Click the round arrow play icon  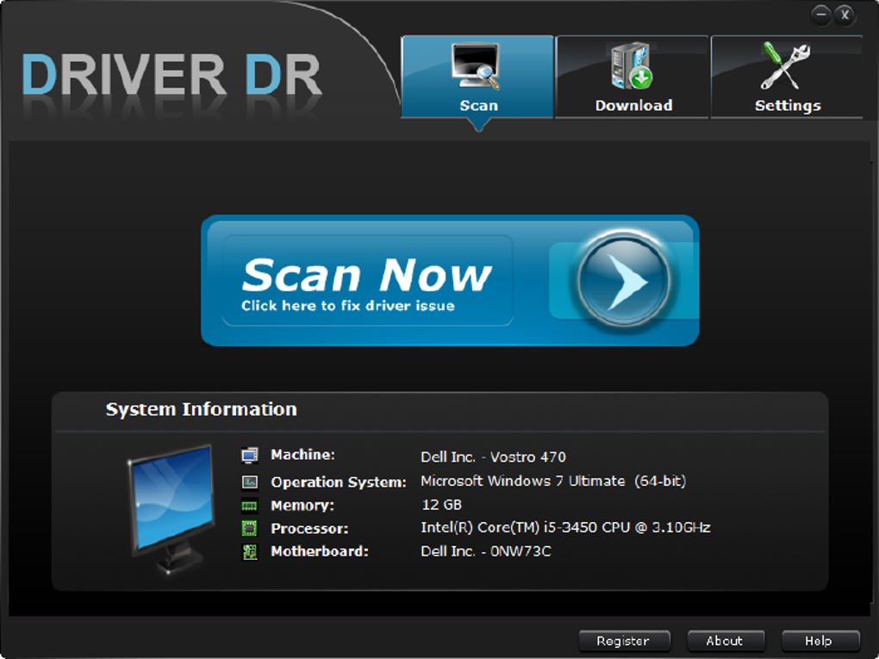(624, 280)
